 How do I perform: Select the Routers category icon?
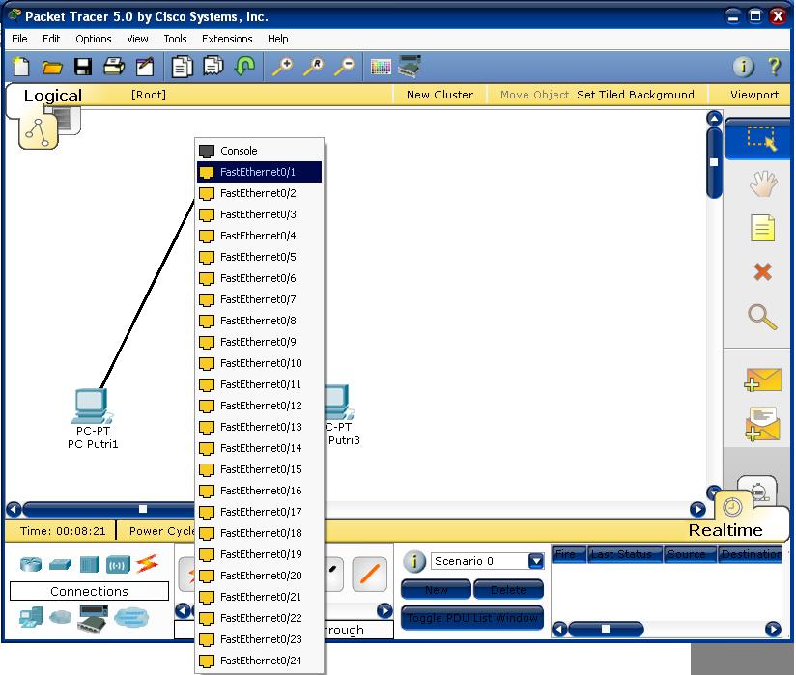[31, 564]
